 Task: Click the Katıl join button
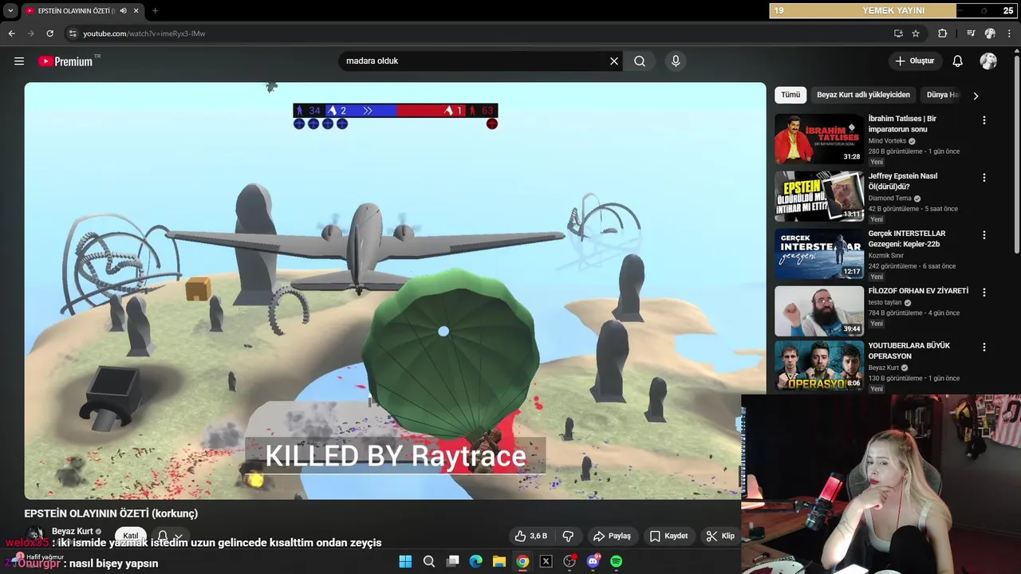click(x=131, y=536)
